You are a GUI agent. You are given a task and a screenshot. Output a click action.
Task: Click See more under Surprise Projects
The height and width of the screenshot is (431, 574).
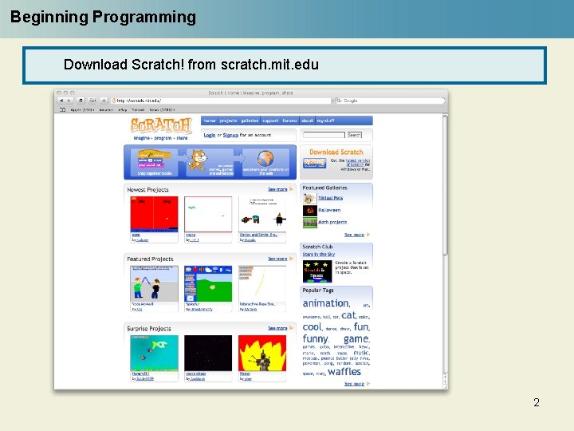(277, 328)
